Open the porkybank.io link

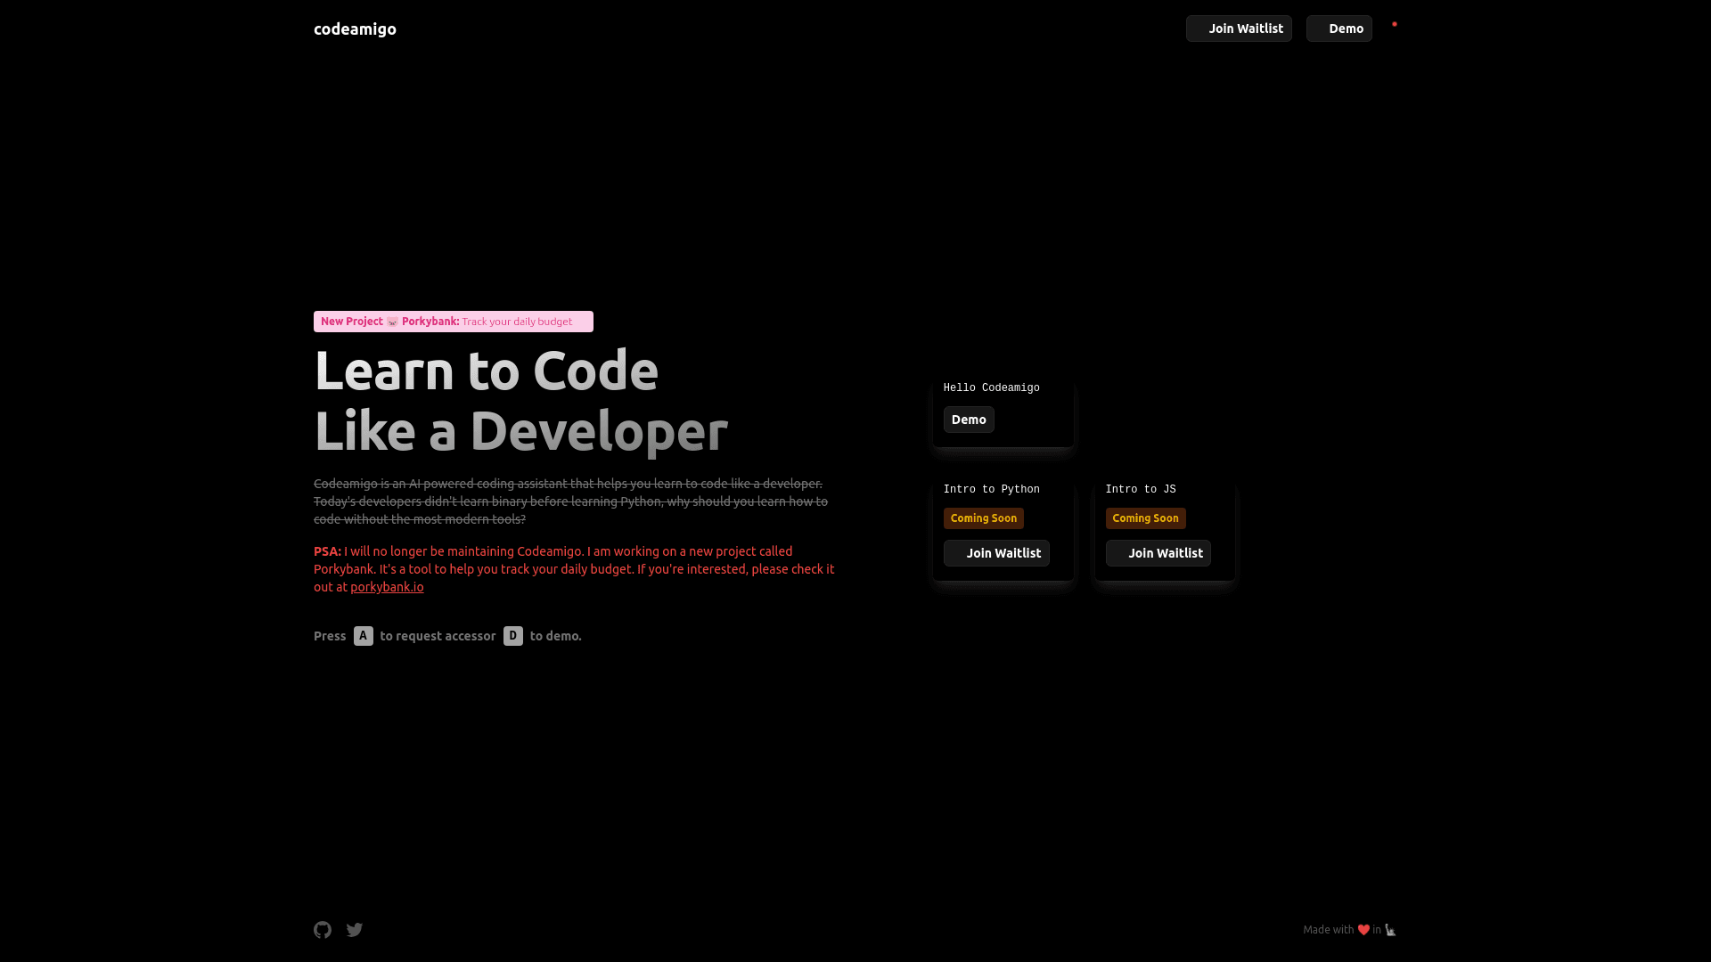pyautogui.click(x=387, y=587)
